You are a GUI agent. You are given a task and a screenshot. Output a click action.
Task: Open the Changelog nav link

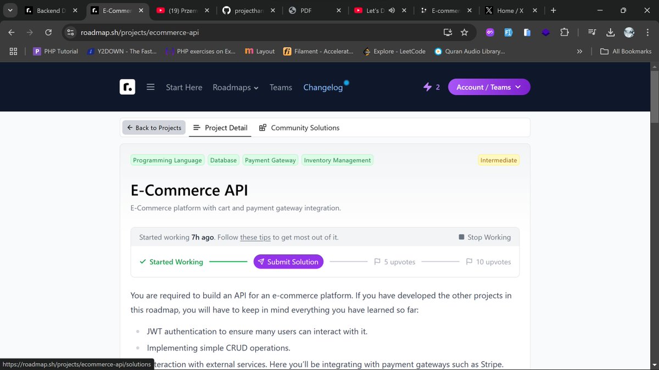pyautogui.click(x=323, y=87)
